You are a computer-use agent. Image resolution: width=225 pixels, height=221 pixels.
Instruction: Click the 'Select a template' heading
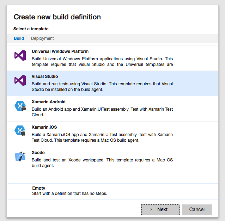31,29
